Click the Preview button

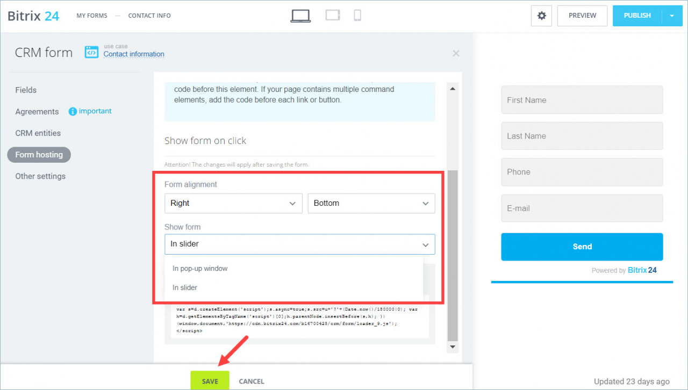(x=583, y=16)
